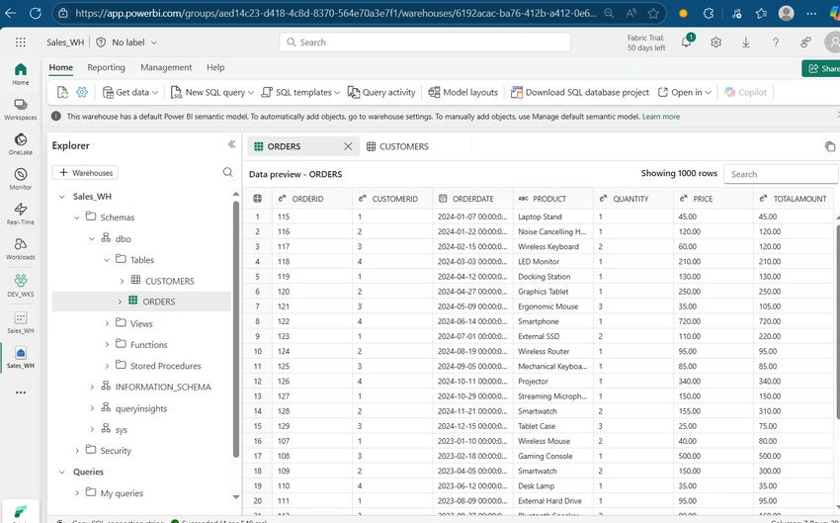Image resolution: width=840 pixels, height=523 pixels.
Task: Expand the Views folder
Action: coord(107,323)
